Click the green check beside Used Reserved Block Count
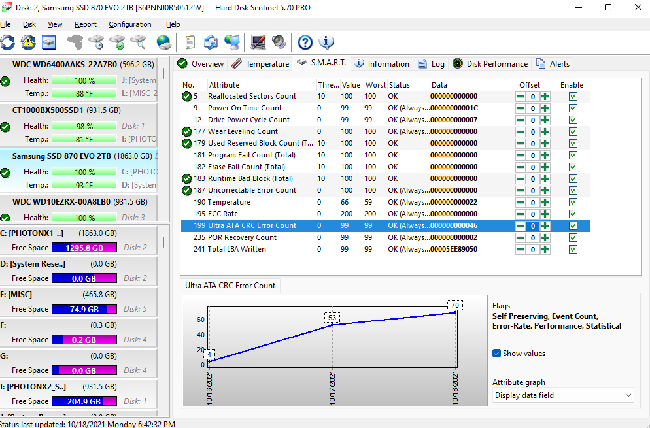 tap(186, 143)
